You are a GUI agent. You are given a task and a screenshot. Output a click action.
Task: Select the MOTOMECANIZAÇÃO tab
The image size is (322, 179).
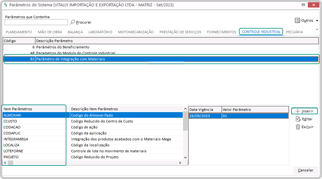136,32
